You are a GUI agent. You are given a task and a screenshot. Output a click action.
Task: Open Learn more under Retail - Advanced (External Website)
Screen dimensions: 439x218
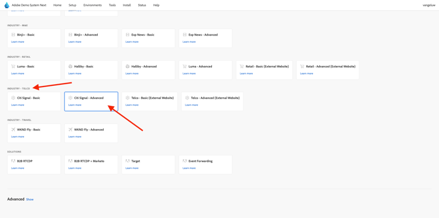307,74
